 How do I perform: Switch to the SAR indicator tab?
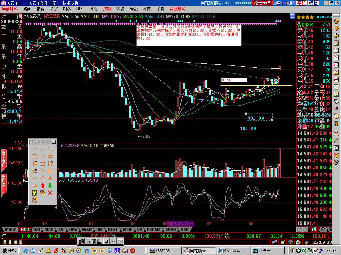click(x=184, y=230)
